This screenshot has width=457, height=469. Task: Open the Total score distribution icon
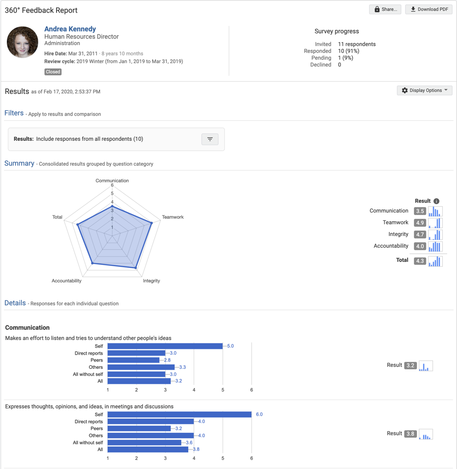435,261
